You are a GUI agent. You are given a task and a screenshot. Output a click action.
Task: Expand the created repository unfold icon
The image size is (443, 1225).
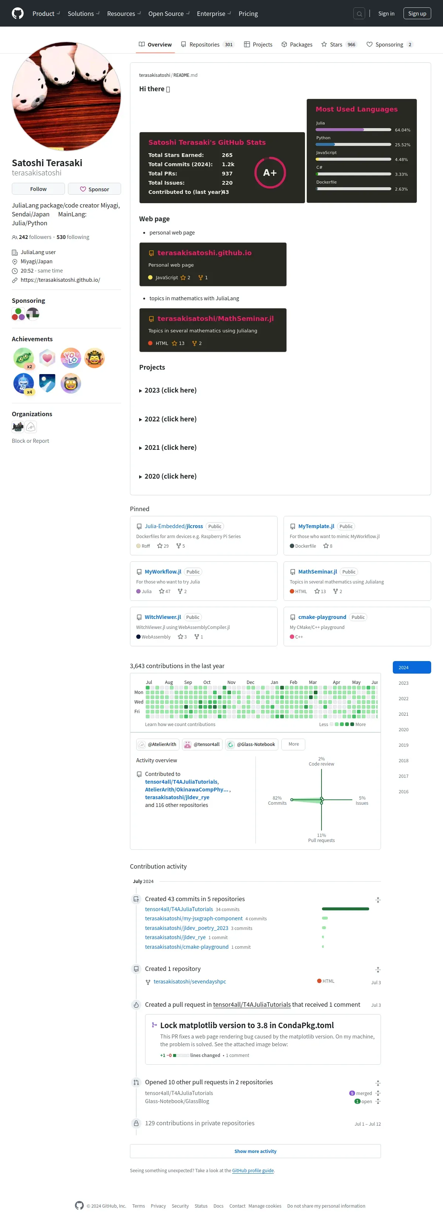click(x=378, y=970)
